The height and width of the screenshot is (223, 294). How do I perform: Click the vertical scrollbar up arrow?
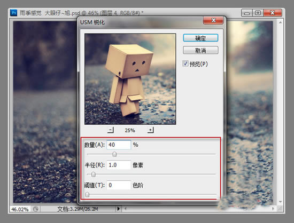(281, 22)
